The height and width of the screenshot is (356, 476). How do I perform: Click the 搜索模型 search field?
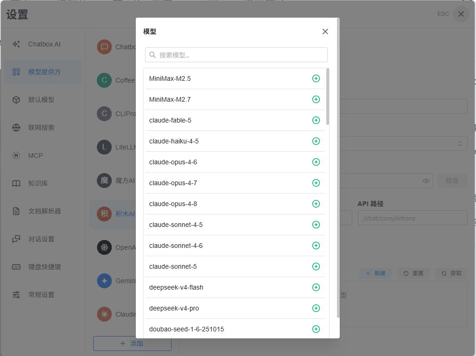(x=236, y=55)
